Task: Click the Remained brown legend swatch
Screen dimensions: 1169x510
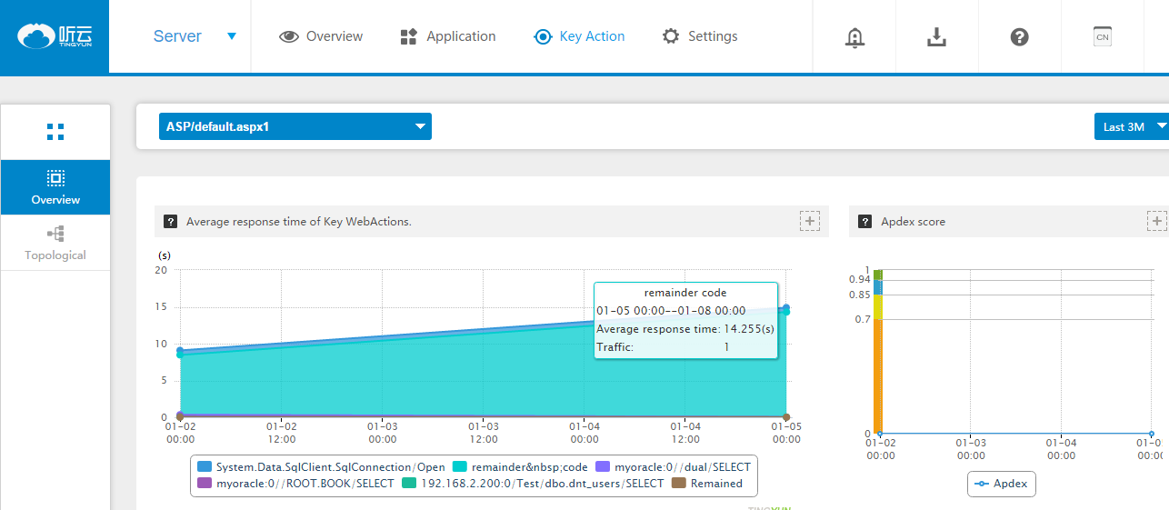Action: coord(678,484)
